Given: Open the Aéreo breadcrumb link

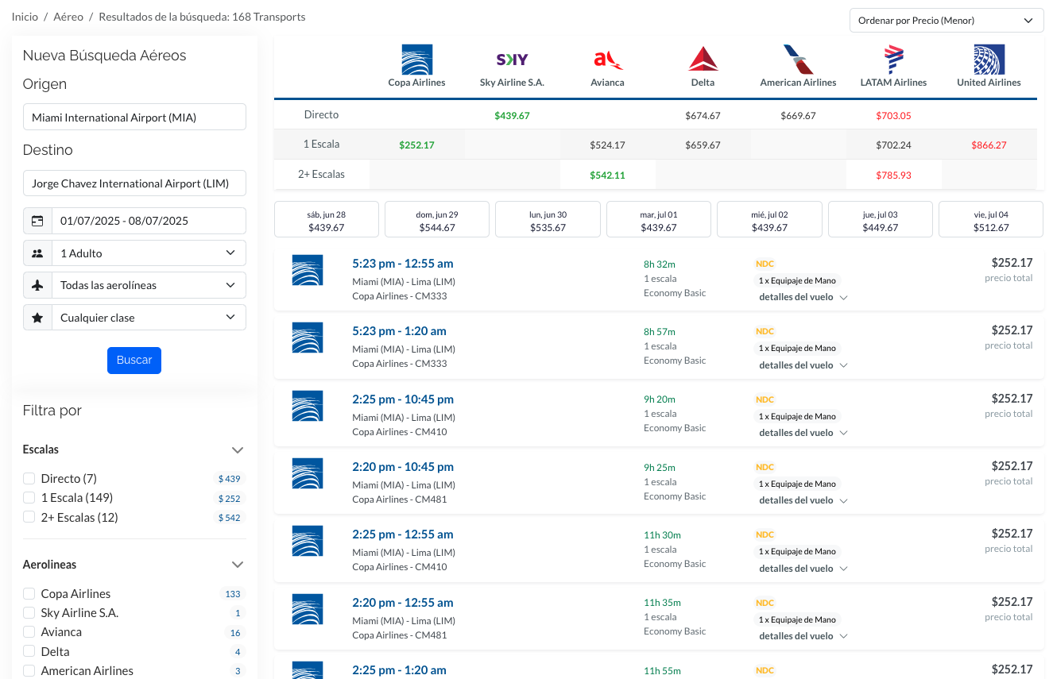Looking at the screenshot, I should [x=68, y=17].
